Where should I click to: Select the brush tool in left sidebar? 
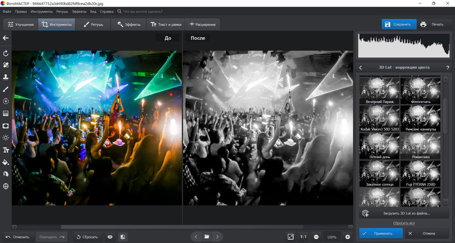(x=5, y=89)
